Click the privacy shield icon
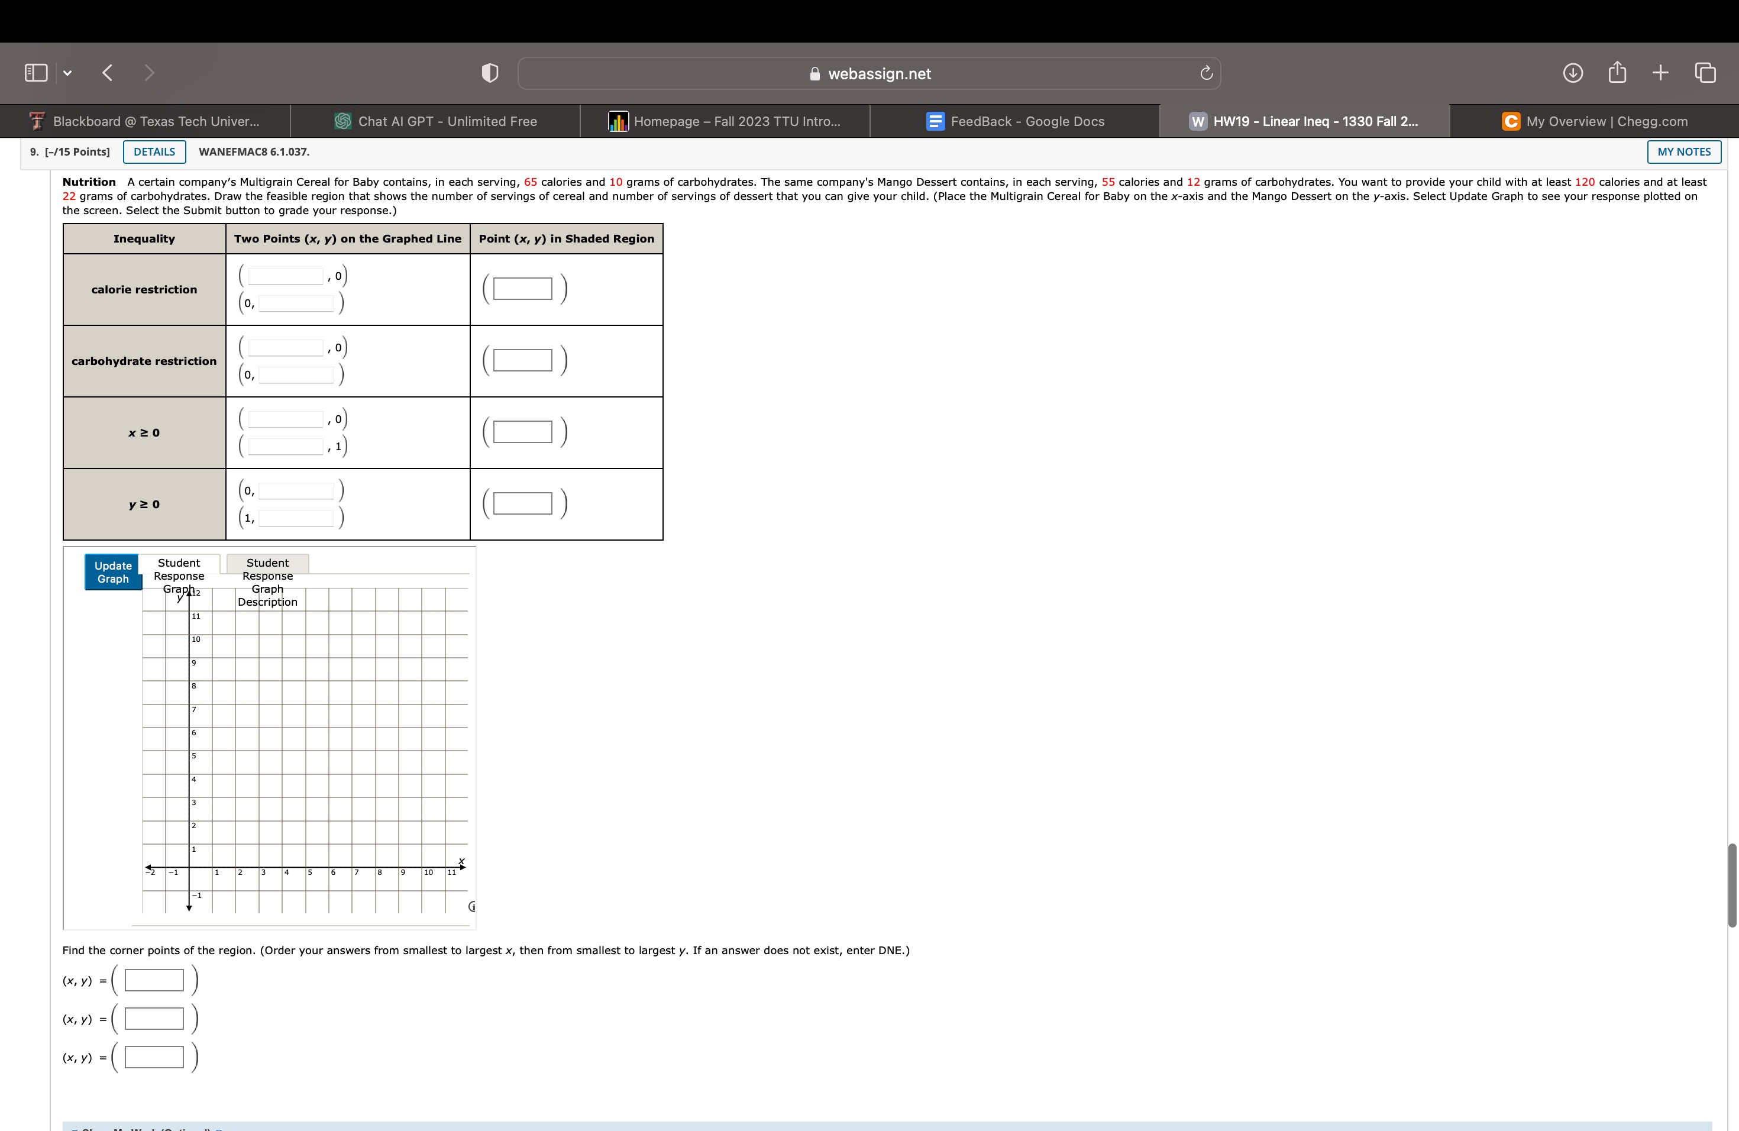This screenshot has height=1131, width=1739. click(490, 73)
